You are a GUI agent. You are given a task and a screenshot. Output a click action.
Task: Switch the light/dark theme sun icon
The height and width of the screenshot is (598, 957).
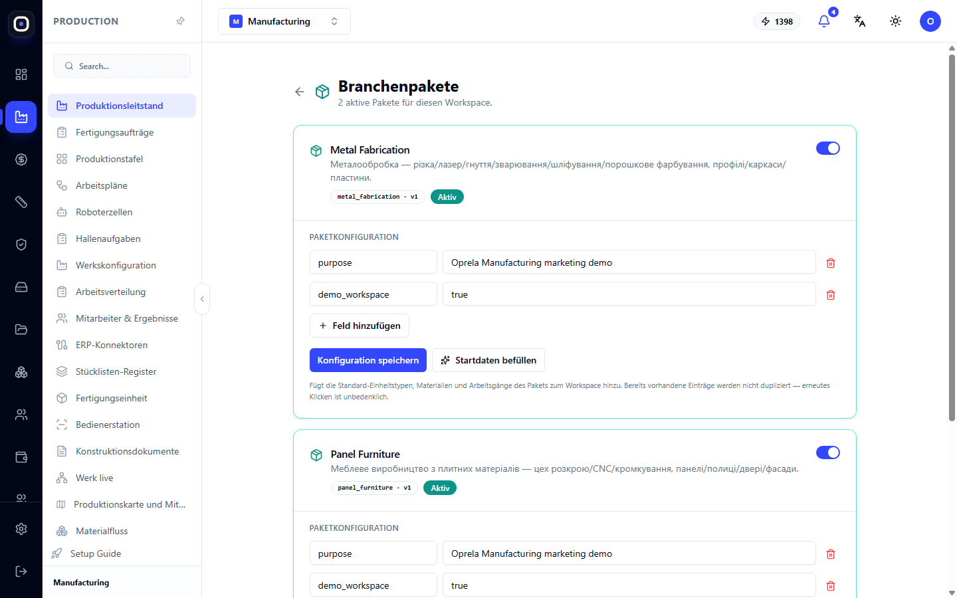(x=896, y=21)
